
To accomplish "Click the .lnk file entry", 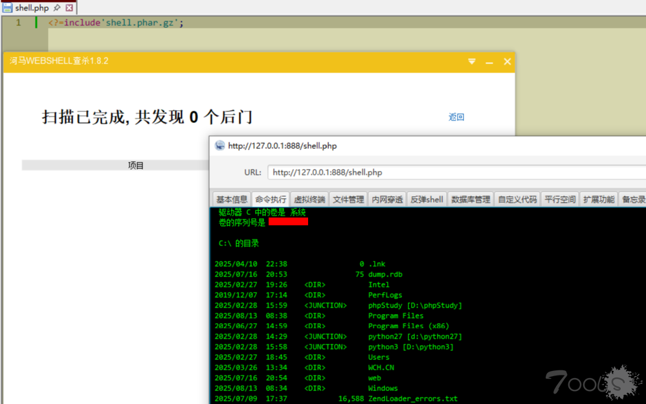I will [377, 264].
